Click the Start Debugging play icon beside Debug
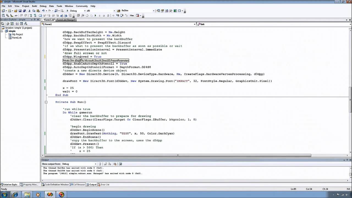The height and width of the screenshot is (198, 352). click(67, 11)
